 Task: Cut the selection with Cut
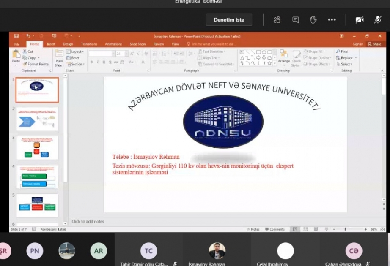pyautogui.click(x=28, y=52)
